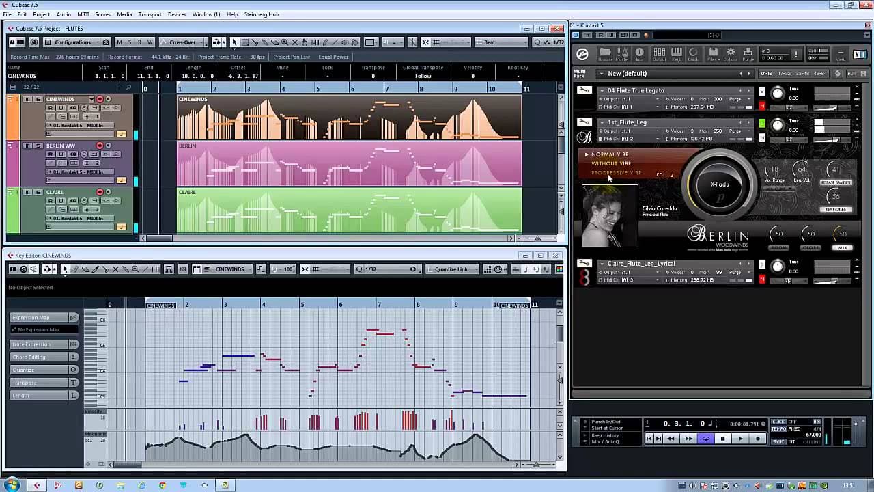Click the Kontakt Quick-load icon
Screen dimensions: 874x492
coord(693,53)
